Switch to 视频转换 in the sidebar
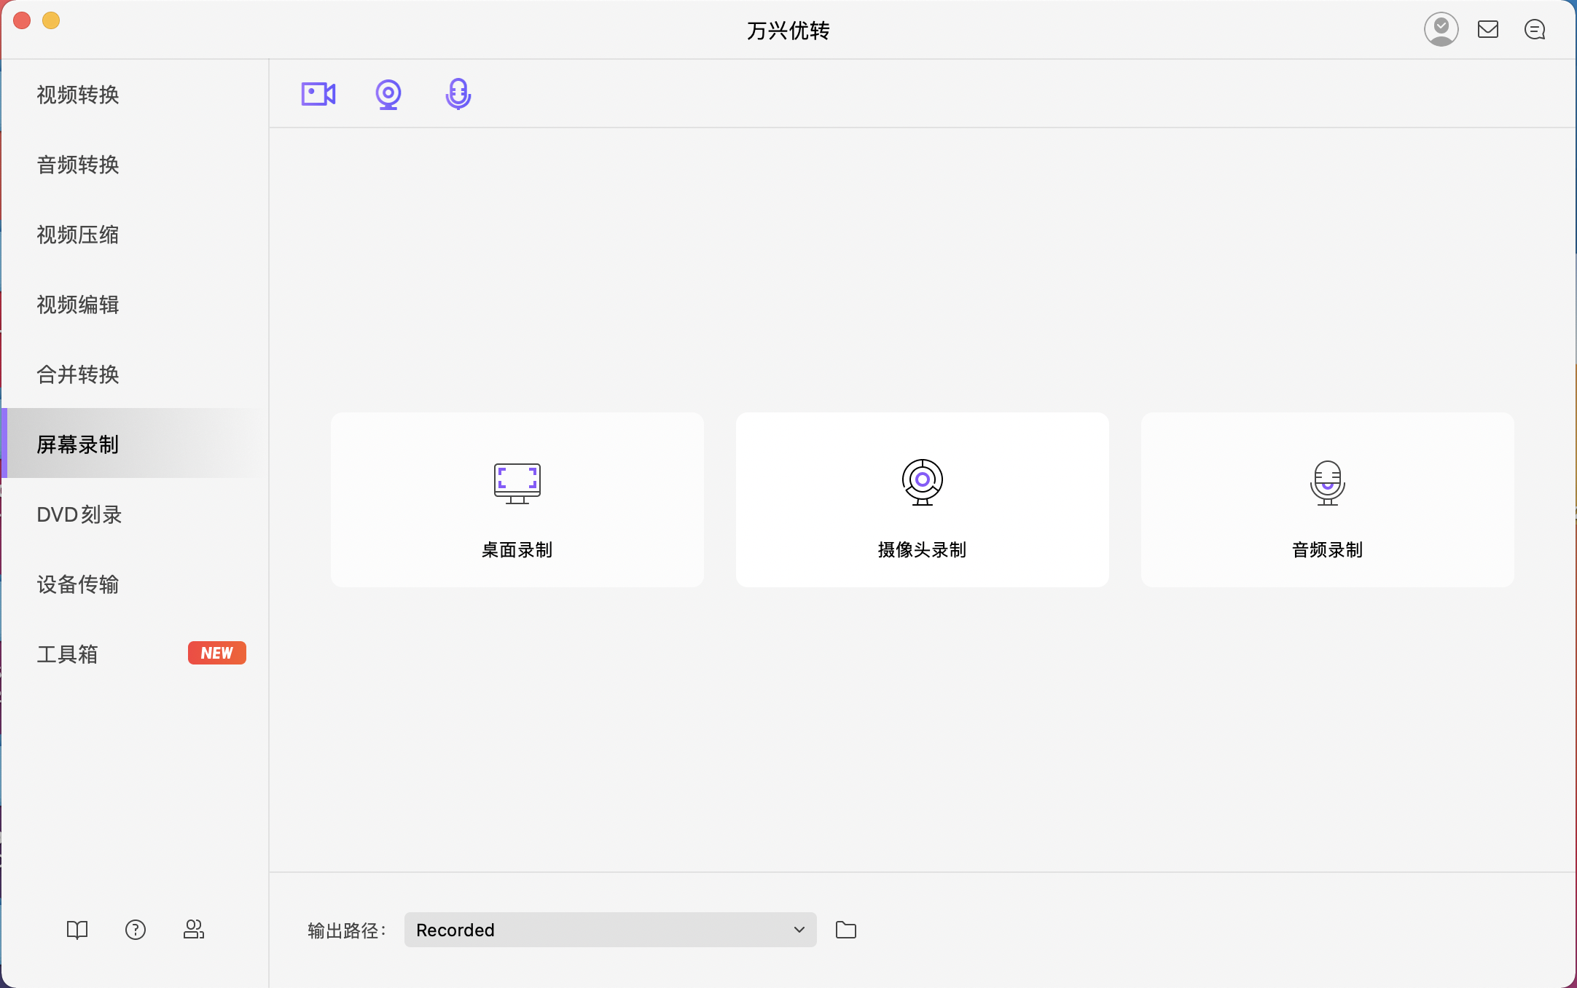This screenshot has height=988, width=1577. (79, 95)
